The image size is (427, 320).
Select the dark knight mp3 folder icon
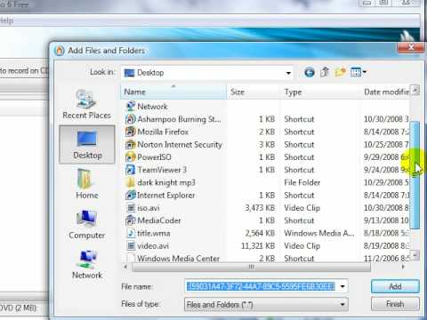(x=130, y=182)
